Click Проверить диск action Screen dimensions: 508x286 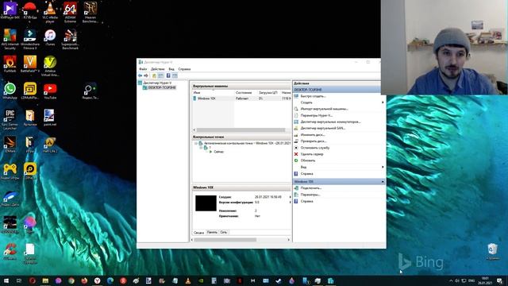coord(313,141)
